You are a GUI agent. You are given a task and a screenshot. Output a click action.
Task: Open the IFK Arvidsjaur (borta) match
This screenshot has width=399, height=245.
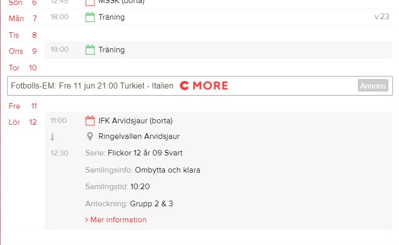[135, 121]
